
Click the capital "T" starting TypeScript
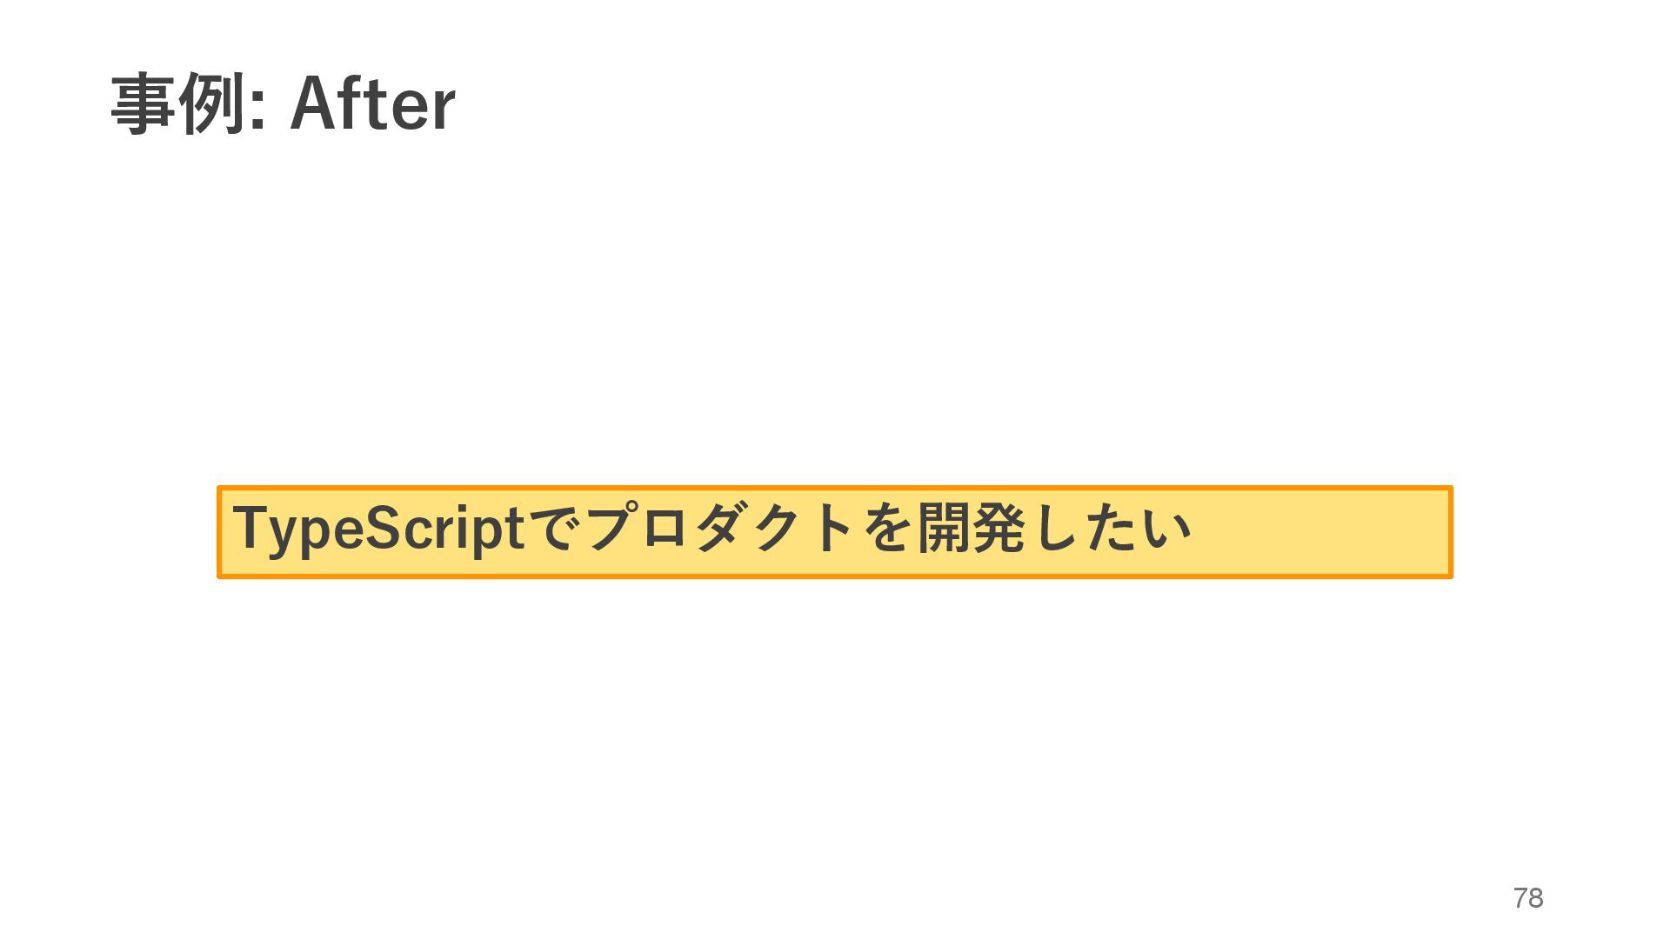(x=248, y=527)
